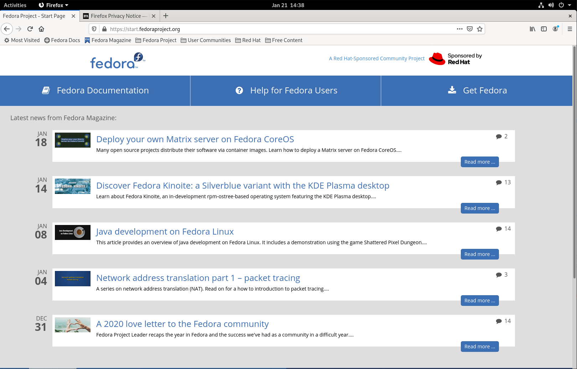Screen dimensions: 577x369
Task: Switch to Firefox Privacy Notice tab
Action: coord(119,16)
